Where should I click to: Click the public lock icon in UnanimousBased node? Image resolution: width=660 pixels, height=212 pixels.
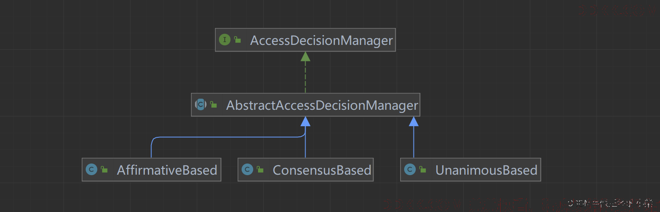(423, 170)
